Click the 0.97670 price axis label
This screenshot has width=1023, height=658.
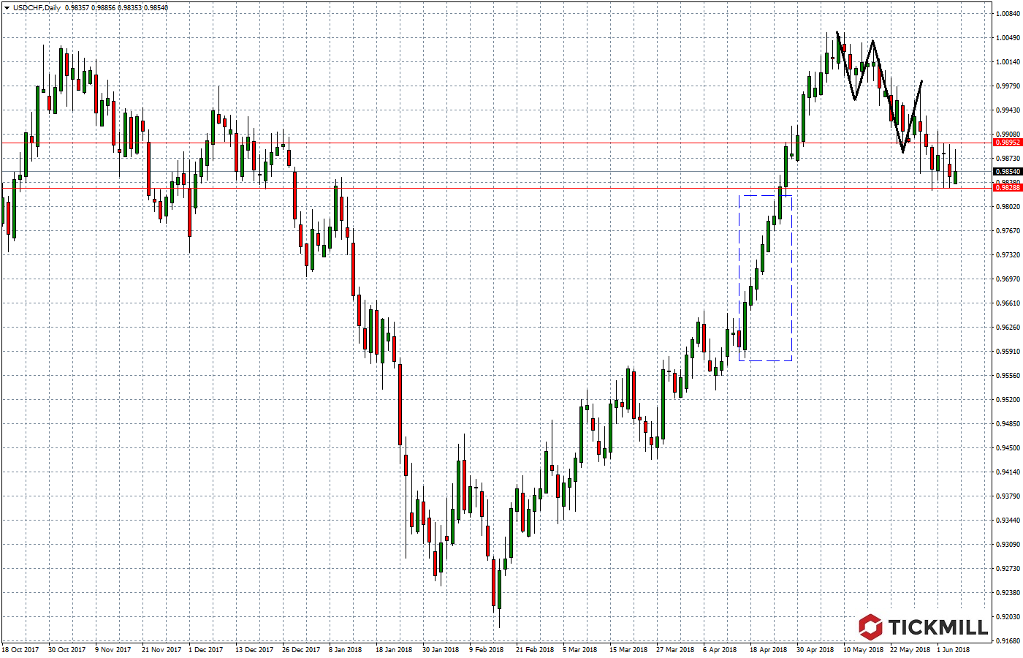[1008, 230]
